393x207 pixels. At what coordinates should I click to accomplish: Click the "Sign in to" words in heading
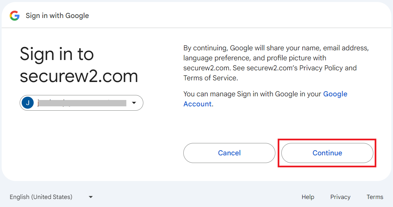tap(57, 54)
